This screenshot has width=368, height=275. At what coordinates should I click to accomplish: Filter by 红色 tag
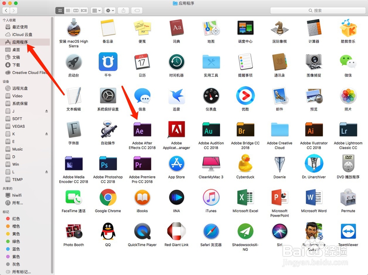click(25, 218)
